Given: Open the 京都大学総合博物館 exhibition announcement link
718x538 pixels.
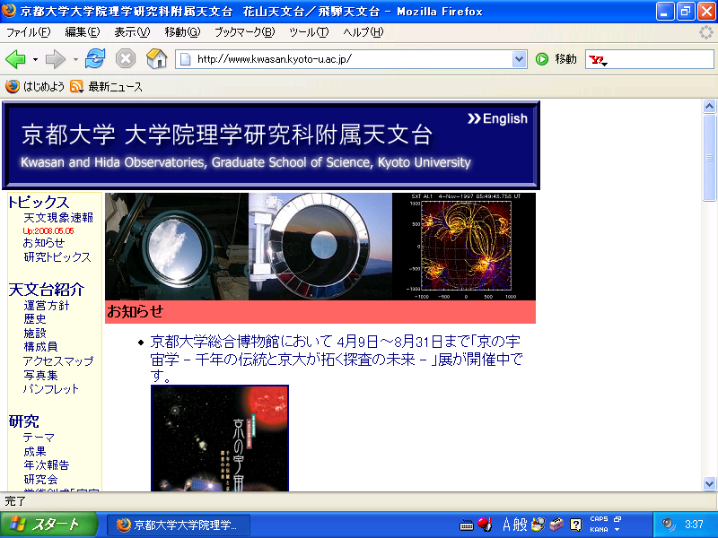Looking at the screenshot, I should (x=336, y=359).
